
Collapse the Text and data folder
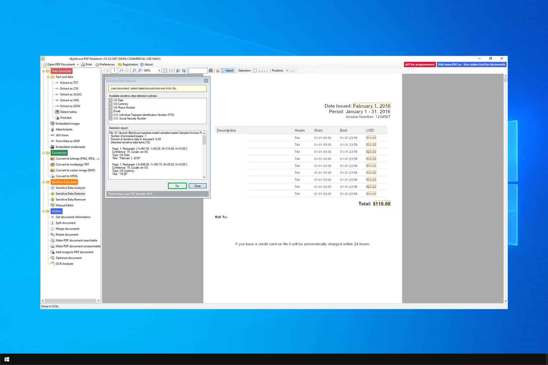(48, 77)
